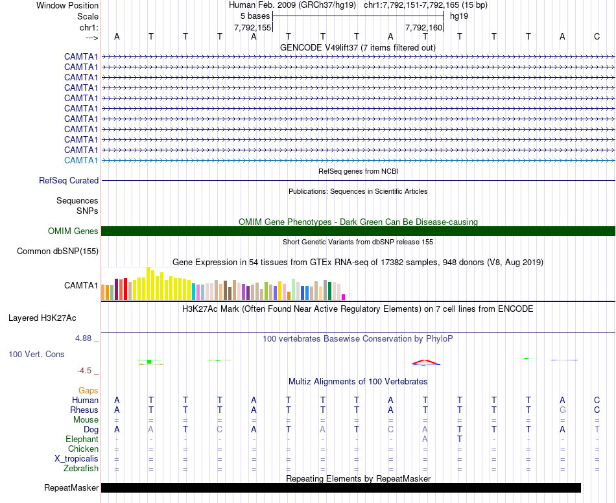
Task: Click the light blue CAMTA1 transcript label
Action: [81, 160]
